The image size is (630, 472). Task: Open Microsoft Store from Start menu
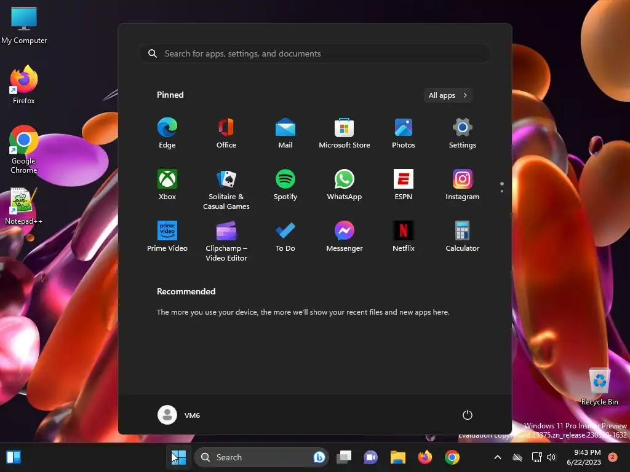[345, 133]
